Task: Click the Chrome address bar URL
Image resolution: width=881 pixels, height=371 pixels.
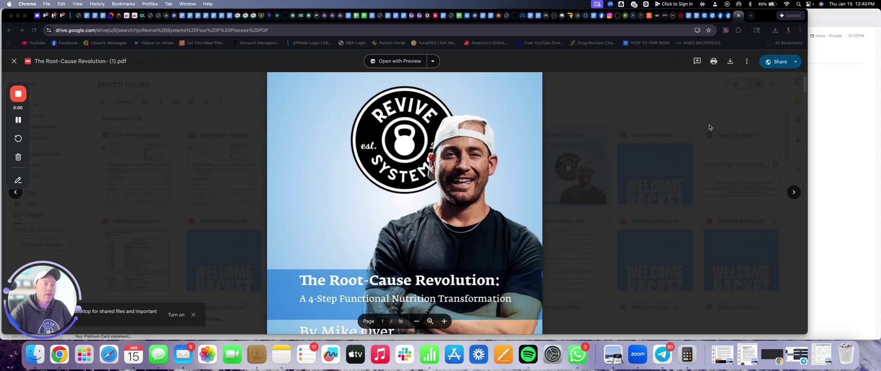Action: 162,30
